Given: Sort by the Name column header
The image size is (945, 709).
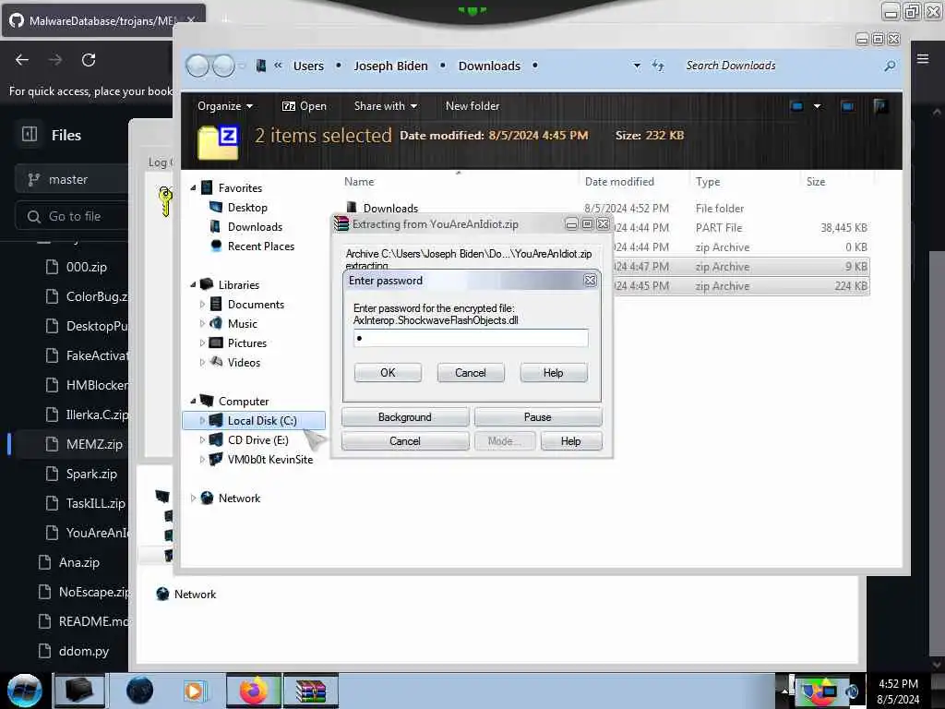Looking at the screenshot, I should [x=359, y=182].
